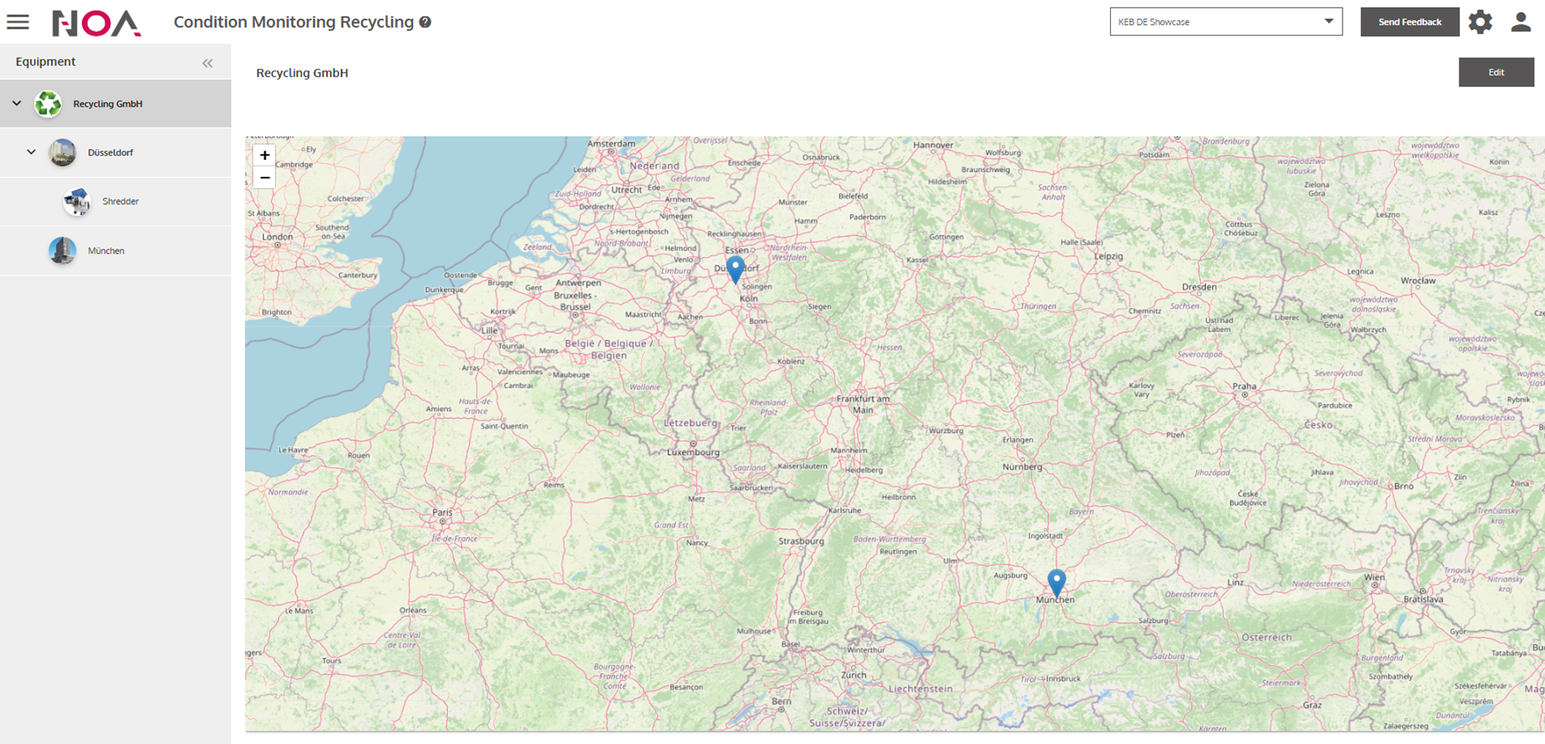Viewport: 1545px width, 744px height.
Task: Click the Edit button
Action: click(x=1496, y=72)
